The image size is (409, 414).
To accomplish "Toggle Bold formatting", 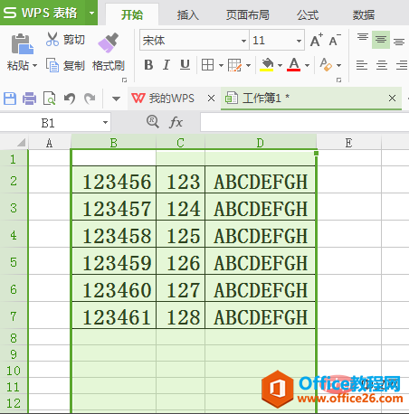I will pos(148,65).
